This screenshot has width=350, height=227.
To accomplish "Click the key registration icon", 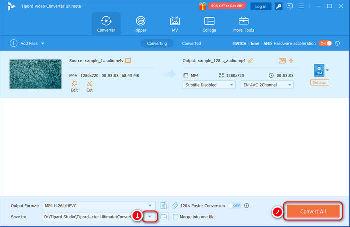I will coord(278,6).
